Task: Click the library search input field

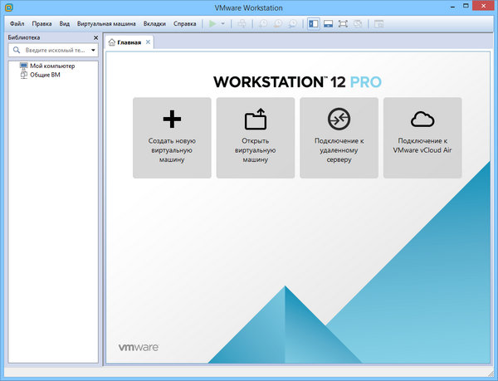Action: [x=56, y=51]
